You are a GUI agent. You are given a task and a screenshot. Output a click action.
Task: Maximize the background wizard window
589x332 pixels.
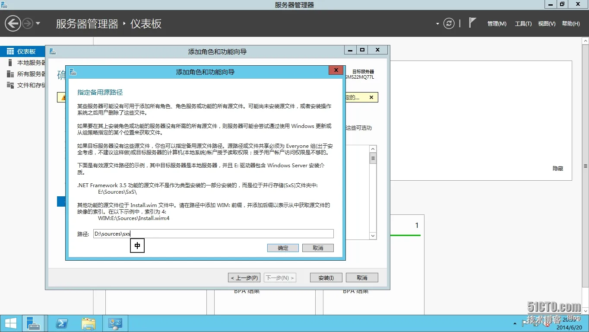pos(362,50)
